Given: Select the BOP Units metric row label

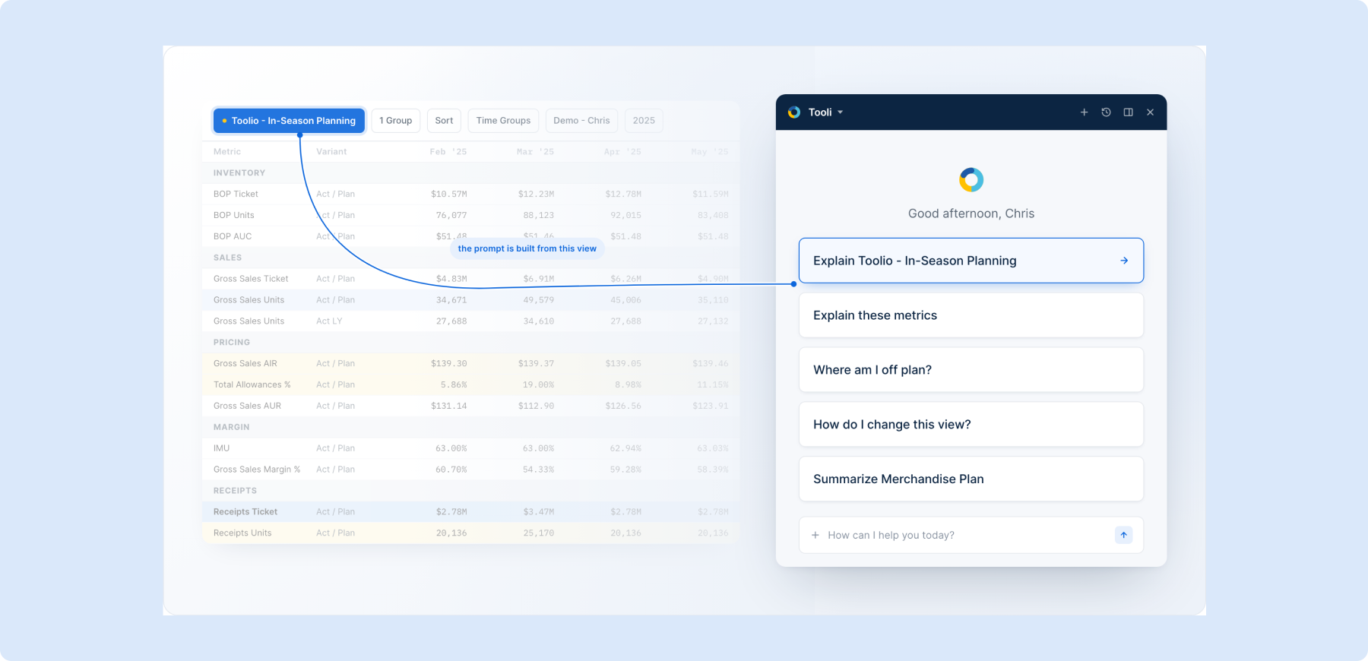Looking at the screenshot, I should coord(234,216).
